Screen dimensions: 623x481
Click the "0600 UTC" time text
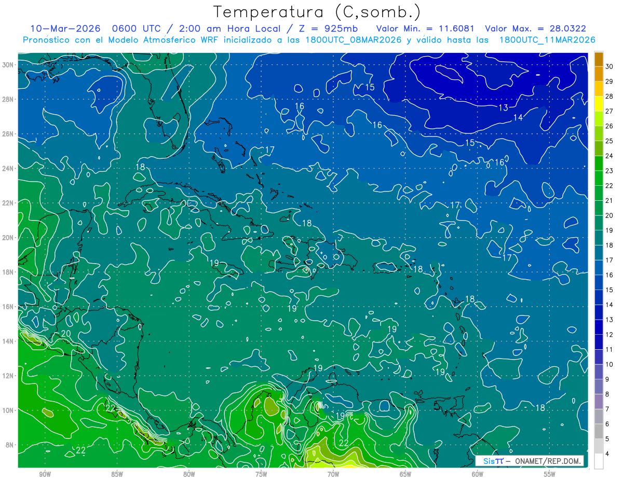(137, 29)
